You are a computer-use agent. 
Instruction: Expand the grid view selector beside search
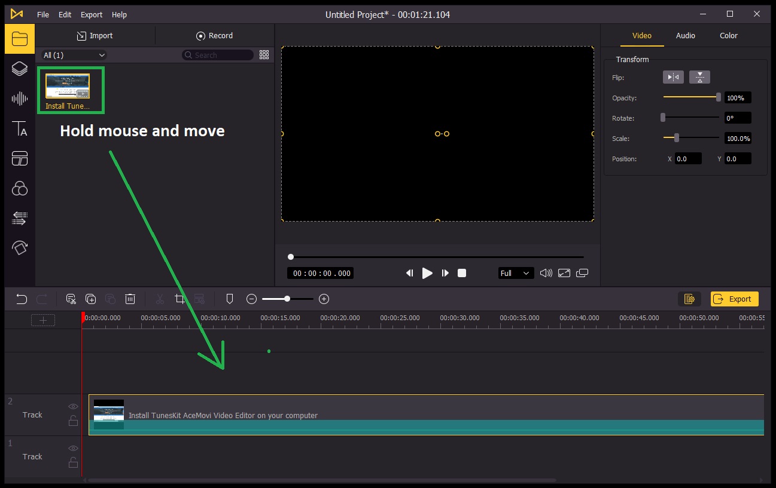point(264,54)
